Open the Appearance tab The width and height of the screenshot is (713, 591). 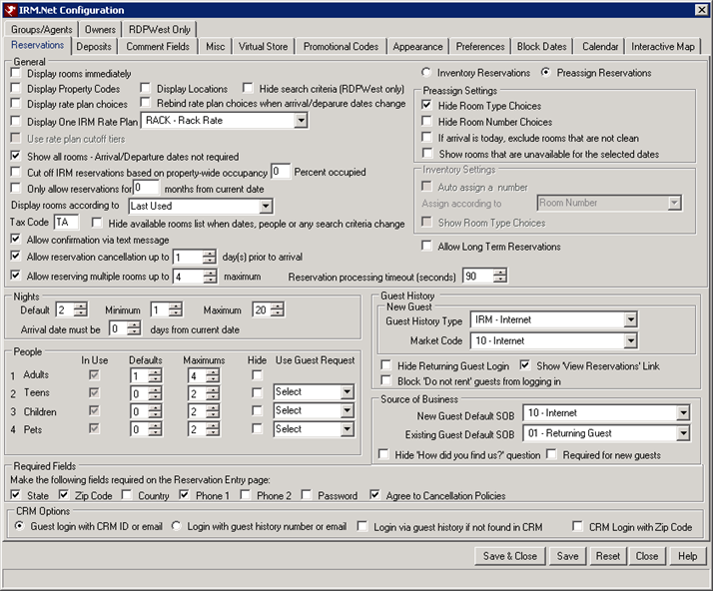coord(417,46)
